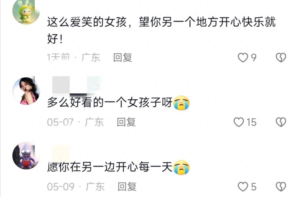The width and height of the screenshot is (300, 197).
Task: Like the comment with 9 likes
Action: 243,58
